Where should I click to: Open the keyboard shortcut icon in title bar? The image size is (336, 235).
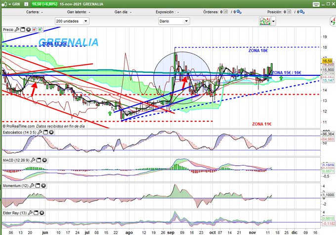[316, 4]
